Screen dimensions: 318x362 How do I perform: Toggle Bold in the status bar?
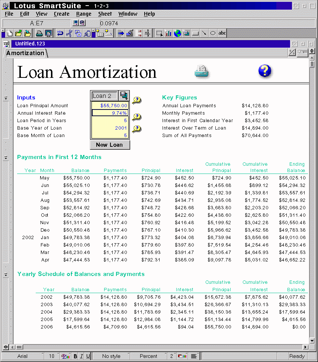click(x=76, y=356)
